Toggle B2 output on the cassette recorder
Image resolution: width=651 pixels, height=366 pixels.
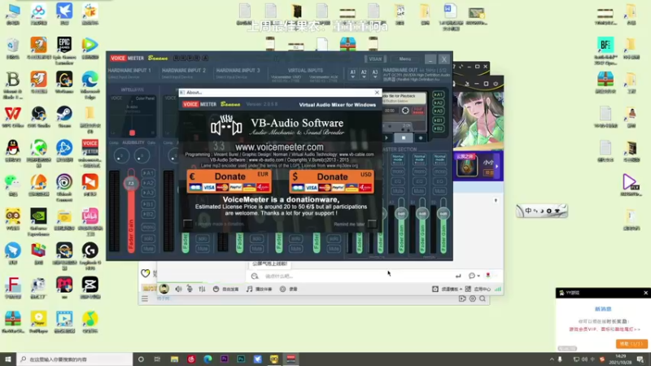[438, 129]
